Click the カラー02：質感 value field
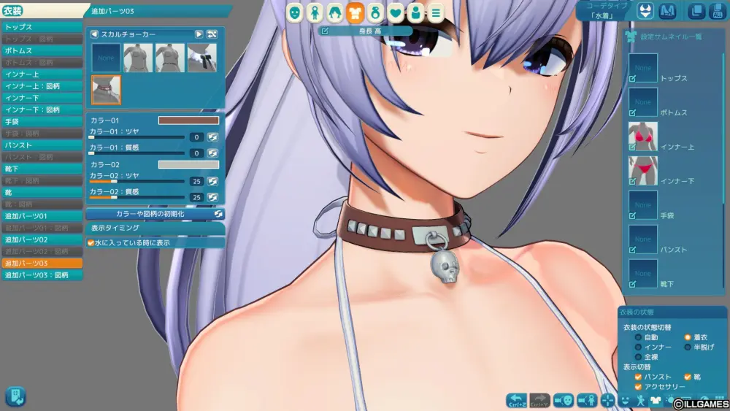 [x=196, y=197]
